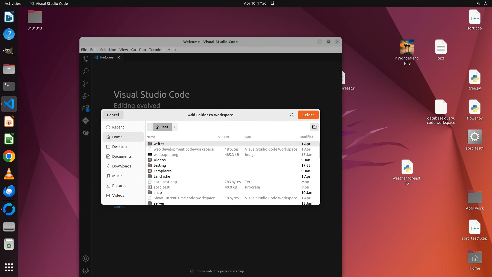Open the Python extension view
This screenshot has height=277, width=492.
(x=86, y=121)
